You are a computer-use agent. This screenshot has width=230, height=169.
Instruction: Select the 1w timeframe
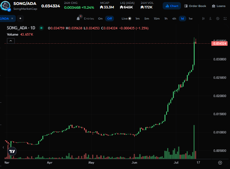coord(190,19)
